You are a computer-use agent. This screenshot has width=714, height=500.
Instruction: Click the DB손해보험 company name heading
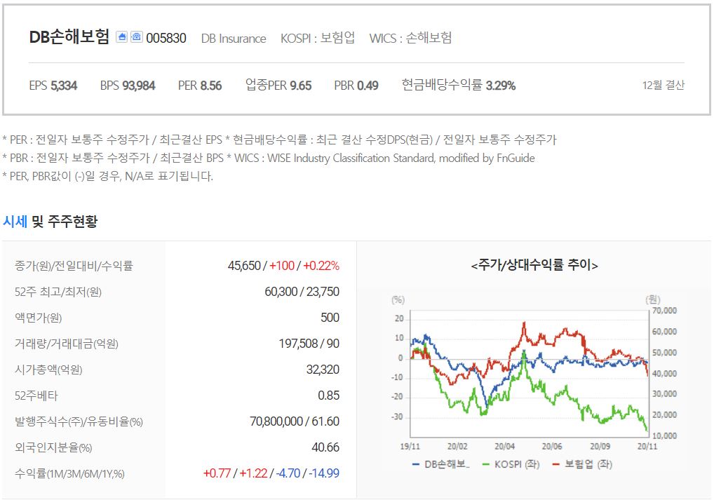(69, 37)
